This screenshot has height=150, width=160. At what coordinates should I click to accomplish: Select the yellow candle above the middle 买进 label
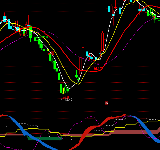point(48,50)
